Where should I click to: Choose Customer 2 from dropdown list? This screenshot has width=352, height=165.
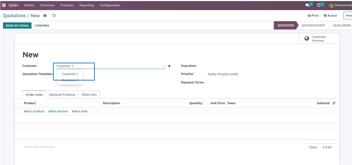click(x=70, y=80)
